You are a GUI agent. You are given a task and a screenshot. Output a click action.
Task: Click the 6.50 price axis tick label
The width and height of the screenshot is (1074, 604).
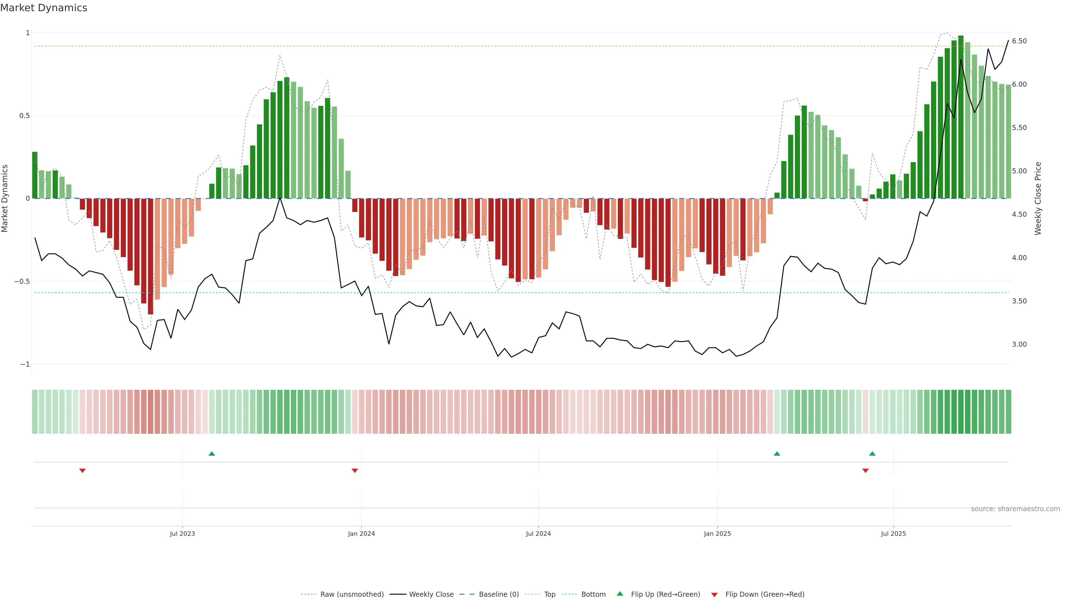pos(1019,41)
